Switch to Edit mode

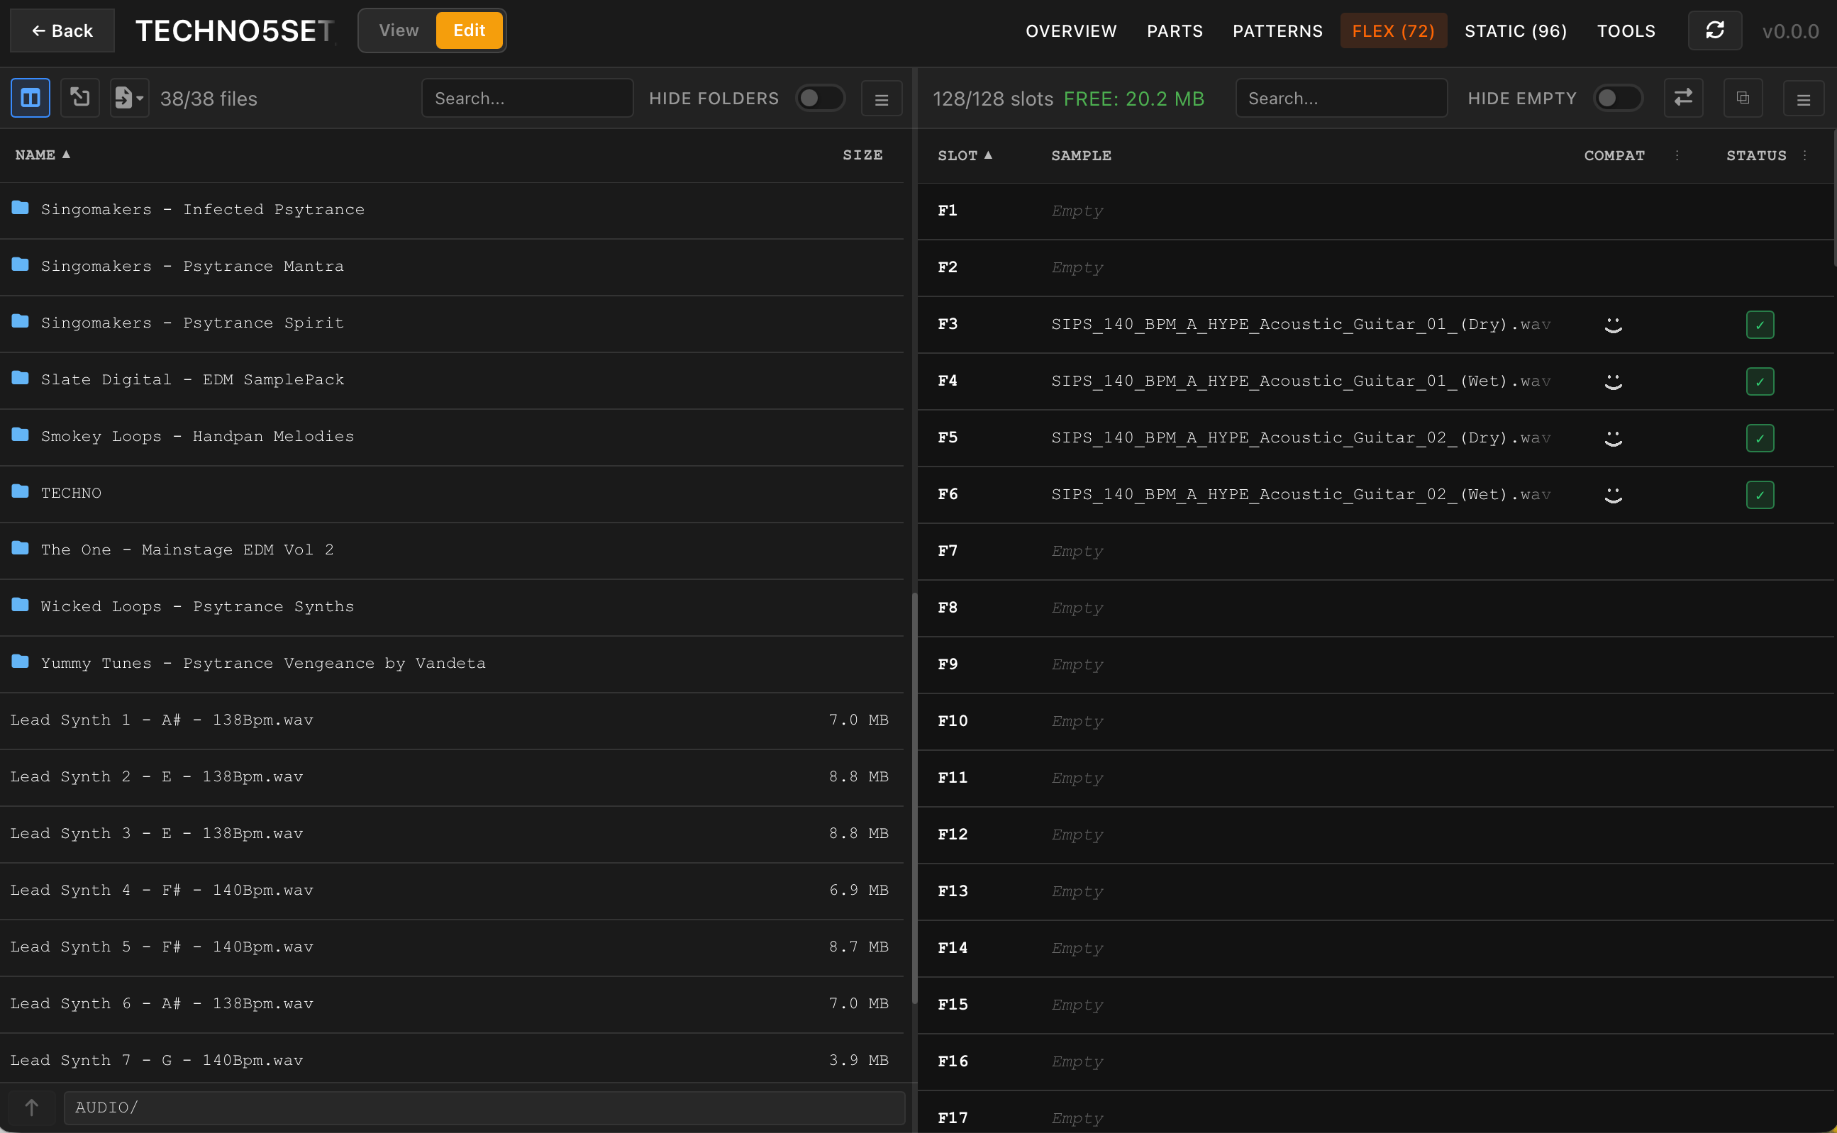(470, 30)
